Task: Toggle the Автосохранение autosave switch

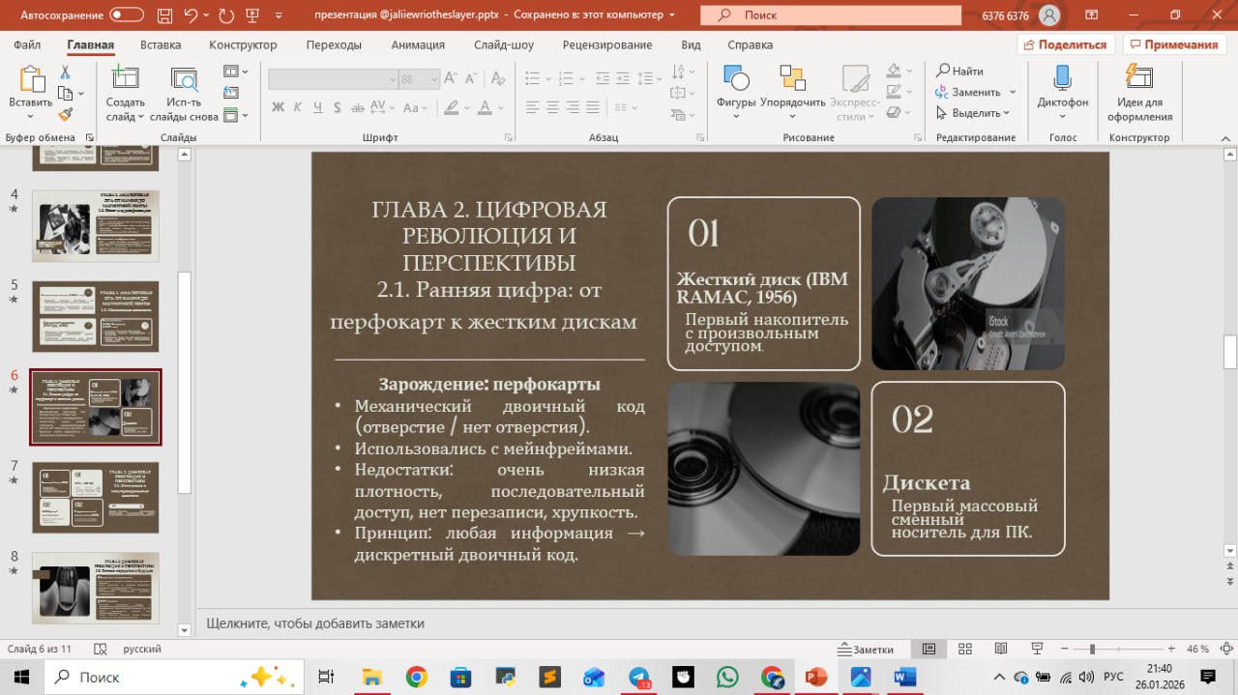Action: pyautogui.click(x=127, y=15)
